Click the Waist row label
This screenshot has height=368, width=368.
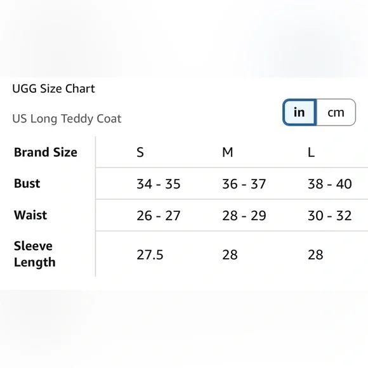30,215
